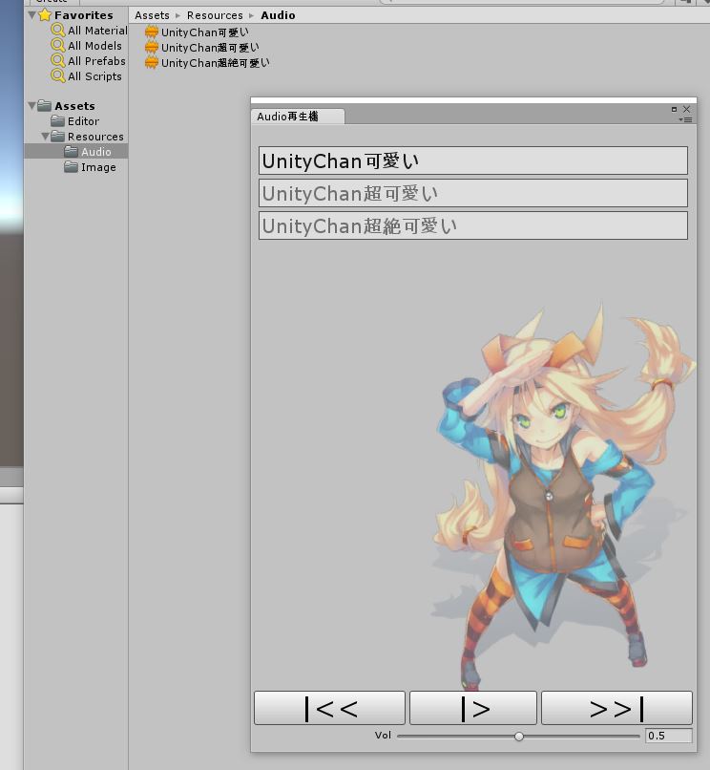Select the UnityChan可愛い asset file name
The height and width of the screenshot is (770, 710).
(205, 32)
